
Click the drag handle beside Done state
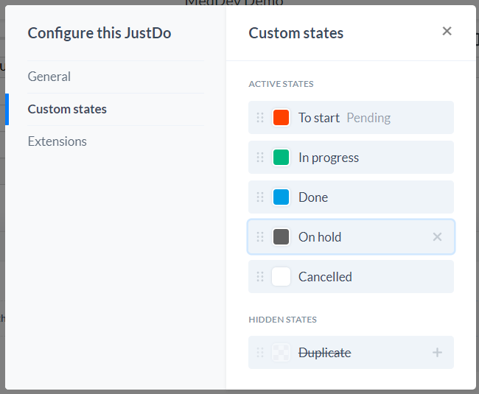coord(260,197)
